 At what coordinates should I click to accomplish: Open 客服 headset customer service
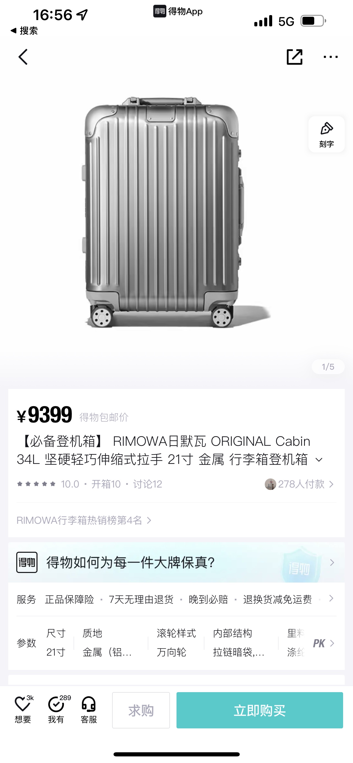click(x=89, y=710)
